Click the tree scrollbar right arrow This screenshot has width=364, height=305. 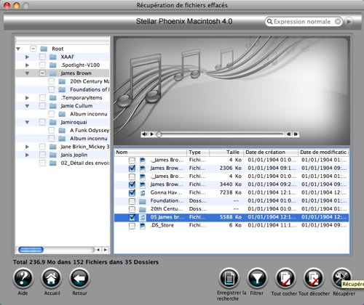pyautogui.click(x=106, y=250)
